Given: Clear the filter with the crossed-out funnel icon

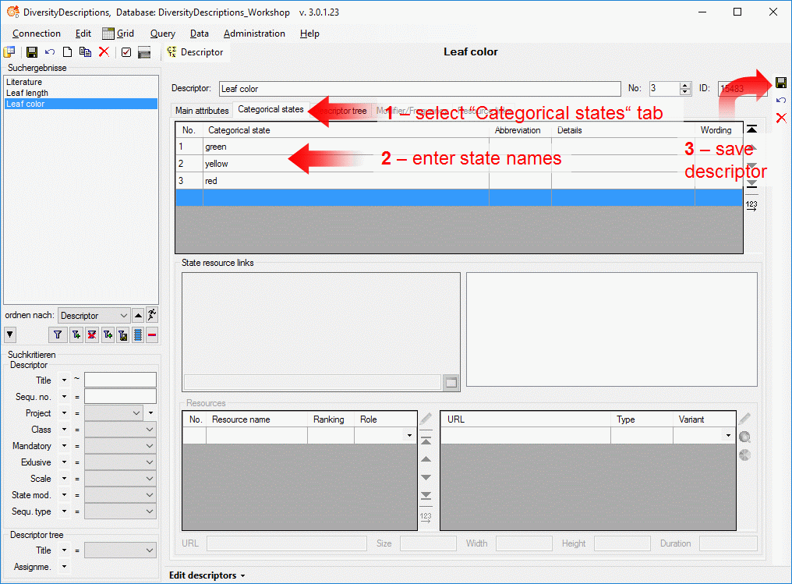Looking at the screenshot, I should click(x=91, y=334).
